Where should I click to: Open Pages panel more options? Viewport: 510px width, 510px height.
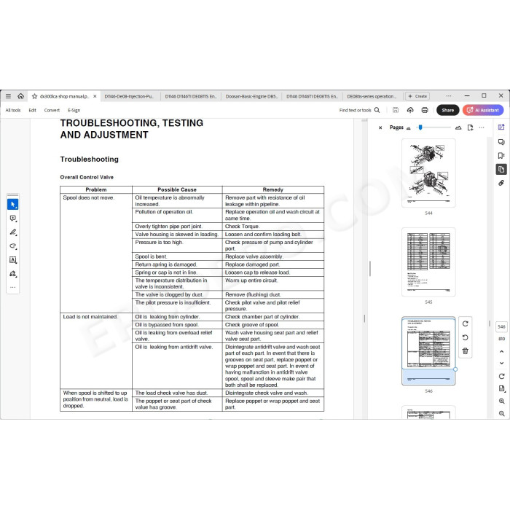pyautogui.click(x=482, y=127)
